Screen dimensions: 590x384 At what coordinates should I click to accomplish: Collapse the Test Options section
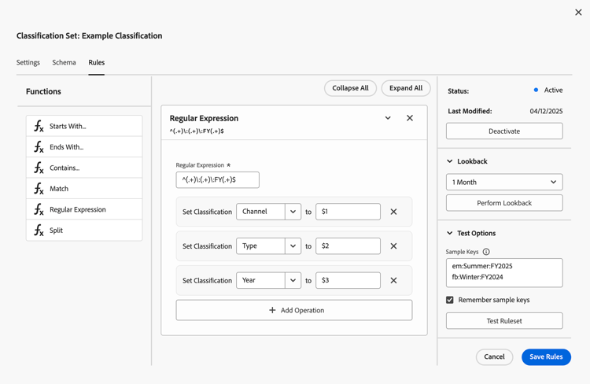(450, 233)
